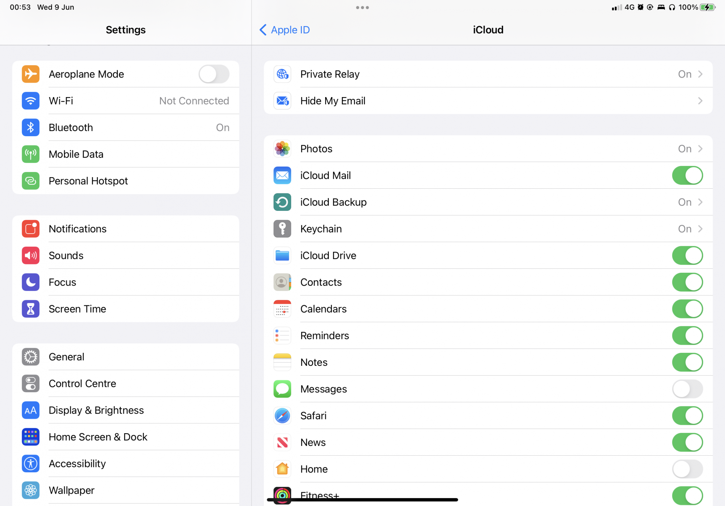Tap the Bluetooth icon in sidebar

30,127
